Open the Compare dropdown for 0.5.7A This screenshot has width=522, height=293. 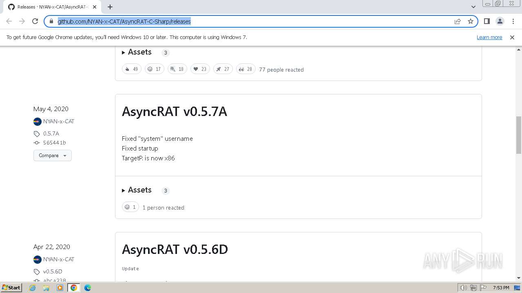(x=53, y=155)
